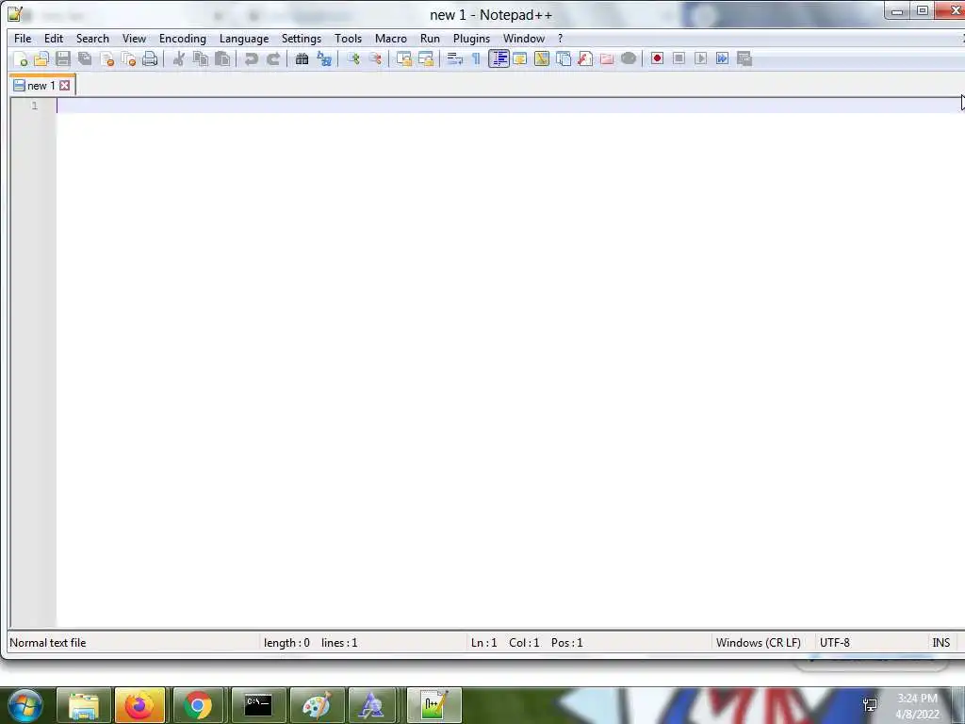Click the Zoom Out toolbar icon
This screenshot has width=965, height=724.
click(x=375, y=59)
